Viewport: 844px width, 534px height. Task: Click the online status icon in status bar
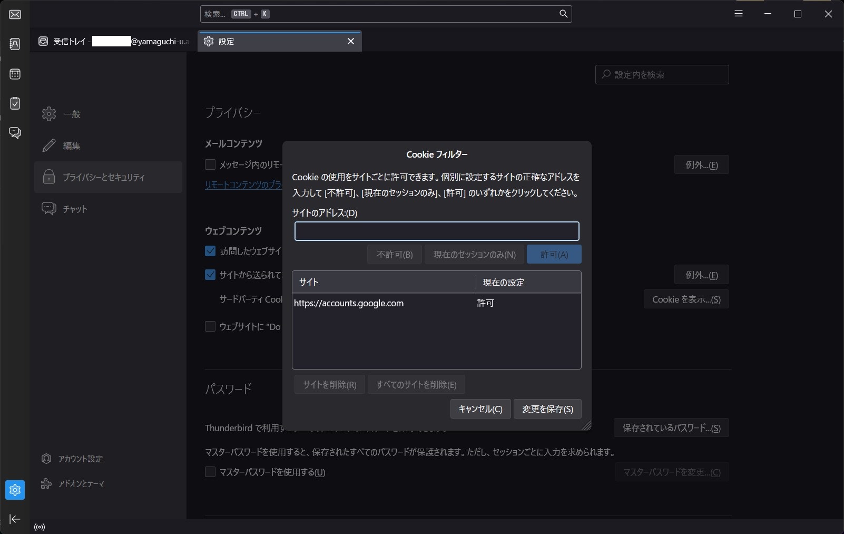[x=40, y=527]
